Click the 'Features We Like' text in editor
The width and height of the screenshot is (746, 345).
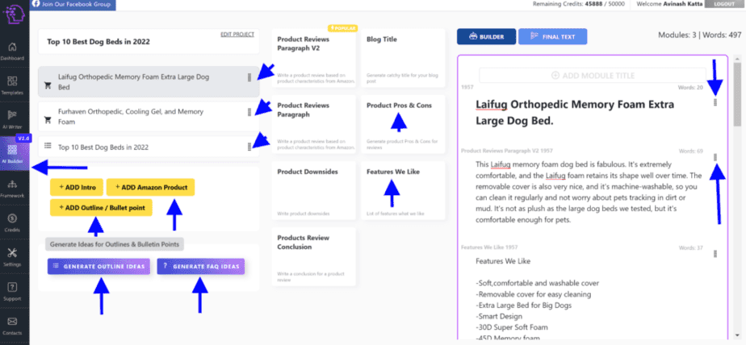[x=503, y=261]
